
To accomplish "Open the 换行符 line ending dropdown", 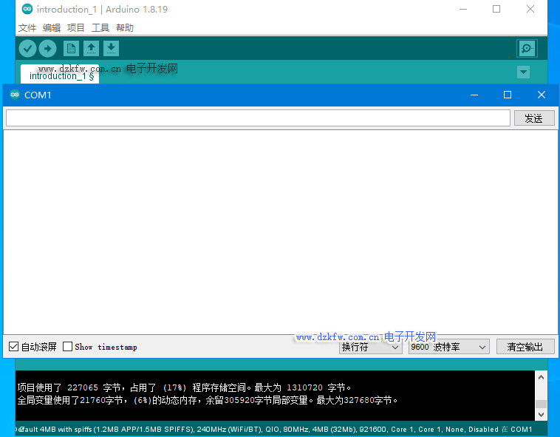I will (370, 347).
